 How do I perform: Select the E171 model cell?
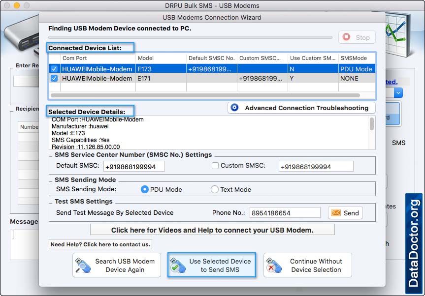[x=161, y=78]
